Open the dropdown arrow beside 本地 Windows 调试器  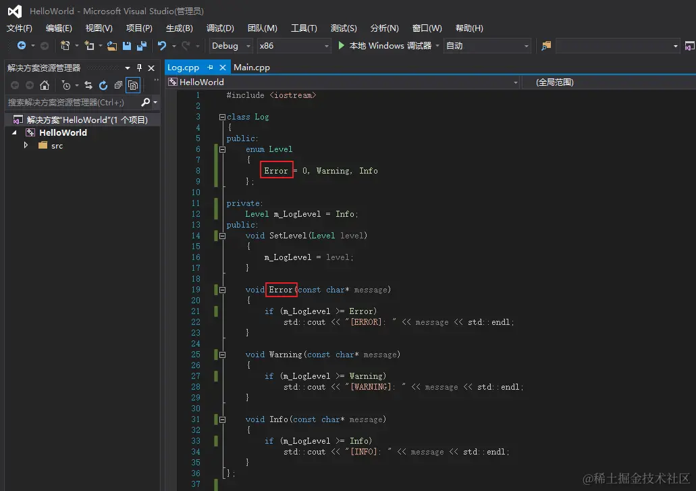coord(437,46)
